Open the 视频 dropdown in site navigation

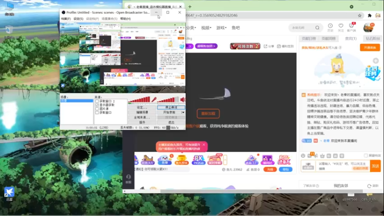click(x=206, y=28)
